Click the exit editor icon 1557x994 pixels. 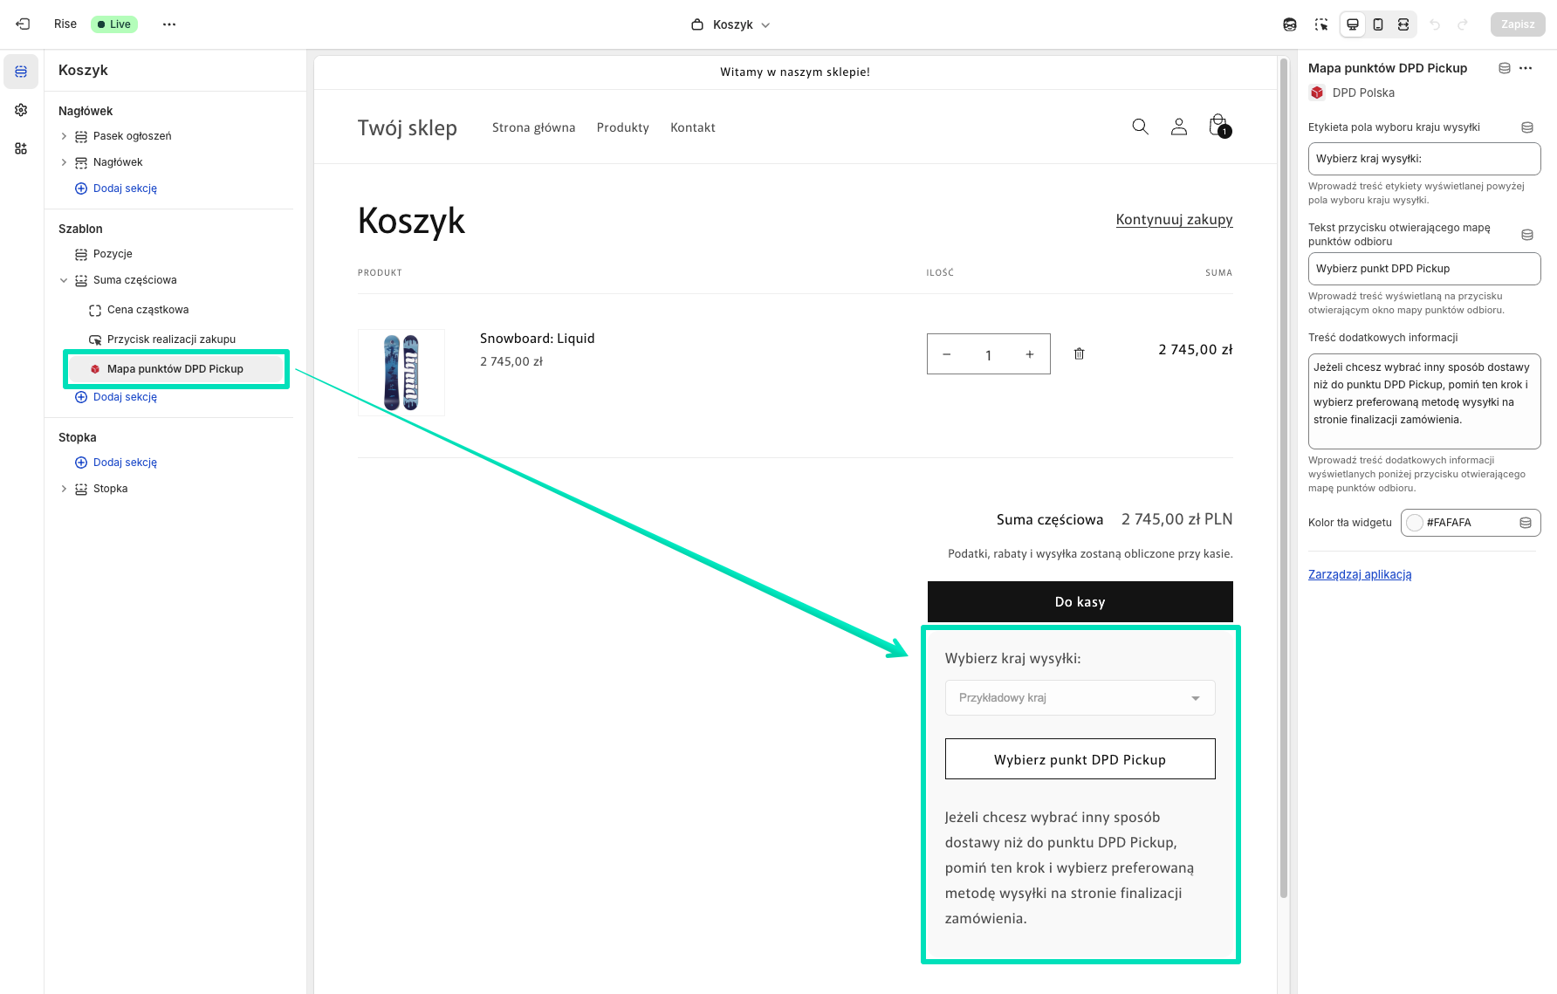point(24,24)
